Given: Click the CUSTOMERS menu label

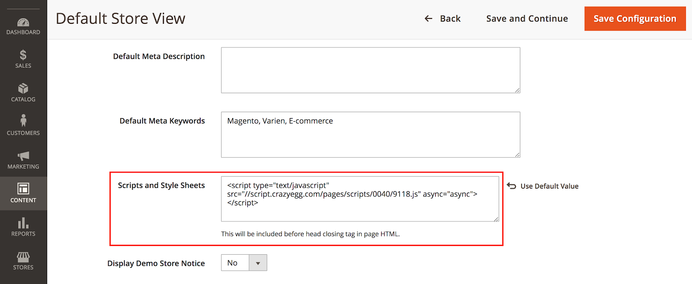Looking at the screenshot, I should pos(23,133).
